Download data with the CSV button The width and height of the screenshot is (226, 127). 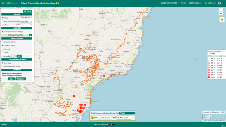point(11,79)
